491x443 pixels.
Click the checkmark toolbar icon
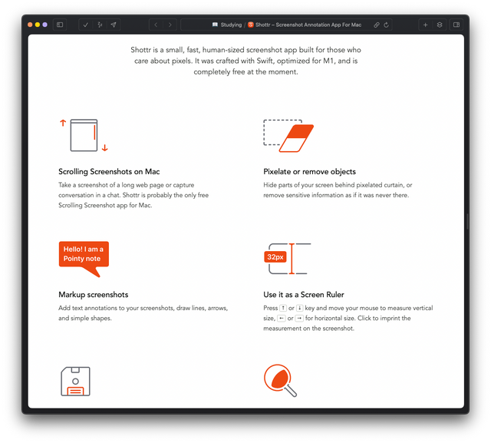click(x=85, y=25)
